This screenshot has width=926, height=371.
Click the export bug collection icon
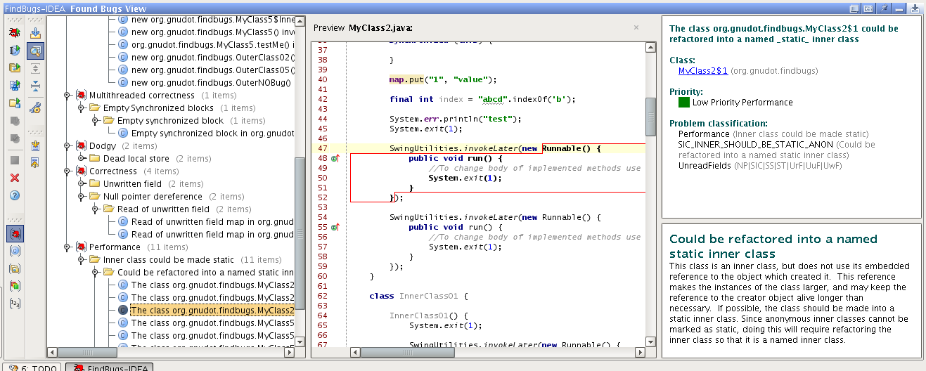point(35,163)
